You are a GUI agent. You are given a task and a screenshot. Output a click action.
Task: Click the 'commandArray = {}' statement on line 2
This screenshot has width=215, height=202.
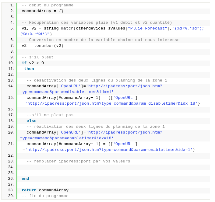click(x=42, y=11)
